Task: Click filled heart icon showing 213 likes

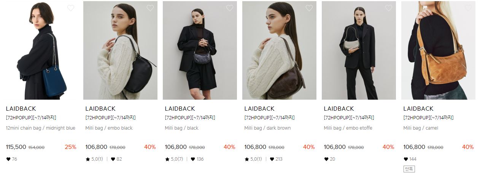Action: pos(272,159)
